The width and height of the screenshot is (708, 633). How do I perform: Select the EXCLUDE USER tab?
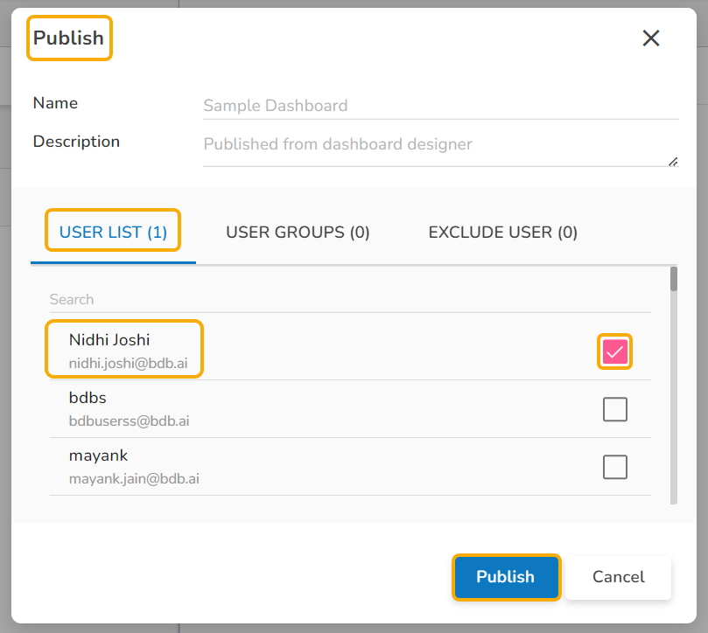[x=502, y=232]
